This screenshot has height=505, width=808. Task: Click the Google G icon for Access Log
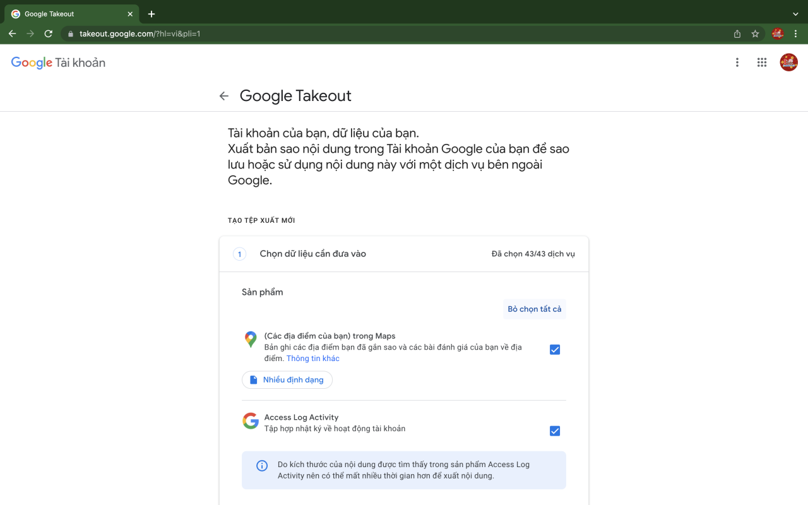[251, 421]
